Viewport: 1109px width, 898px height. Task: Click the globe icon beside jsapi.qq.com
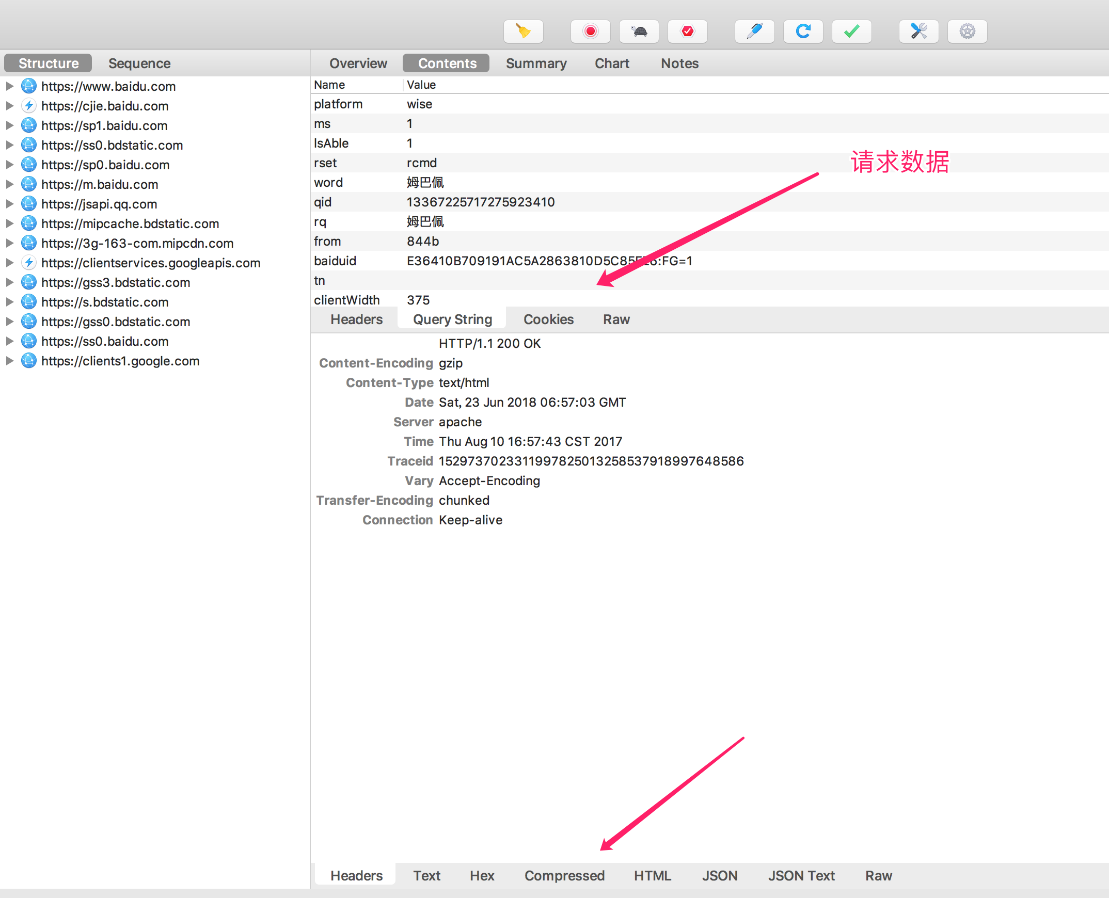(29, 204)
